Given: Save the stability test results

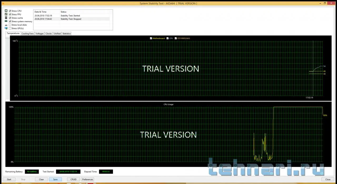Looking at the screenshot, I should (55, 179).
